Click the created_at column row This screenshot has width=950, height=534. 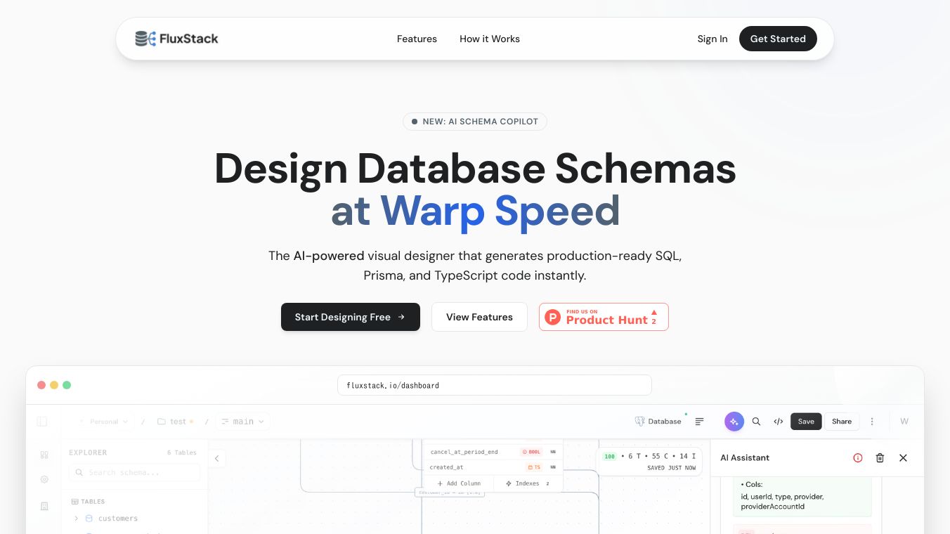(x=493, y=467)
